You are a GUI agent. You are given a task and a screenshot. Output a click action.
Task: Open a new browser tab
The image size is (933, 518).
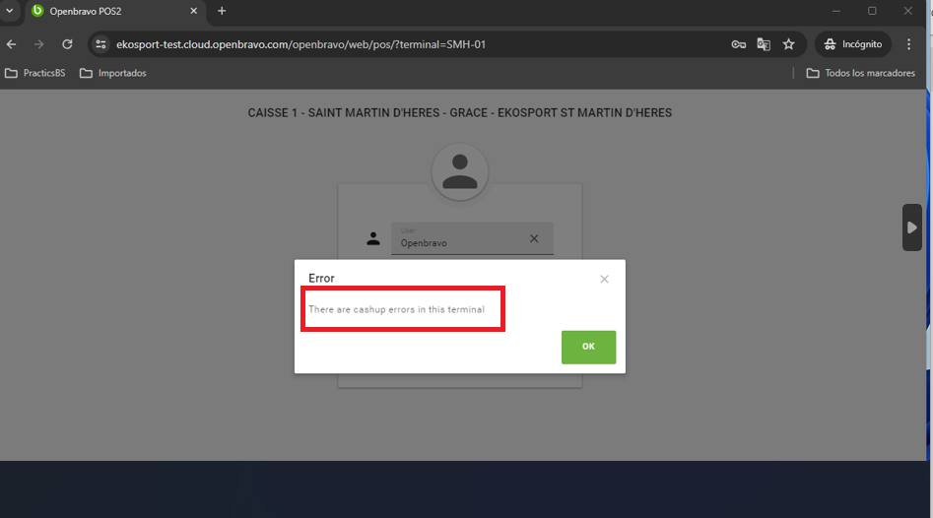point(222,11)
